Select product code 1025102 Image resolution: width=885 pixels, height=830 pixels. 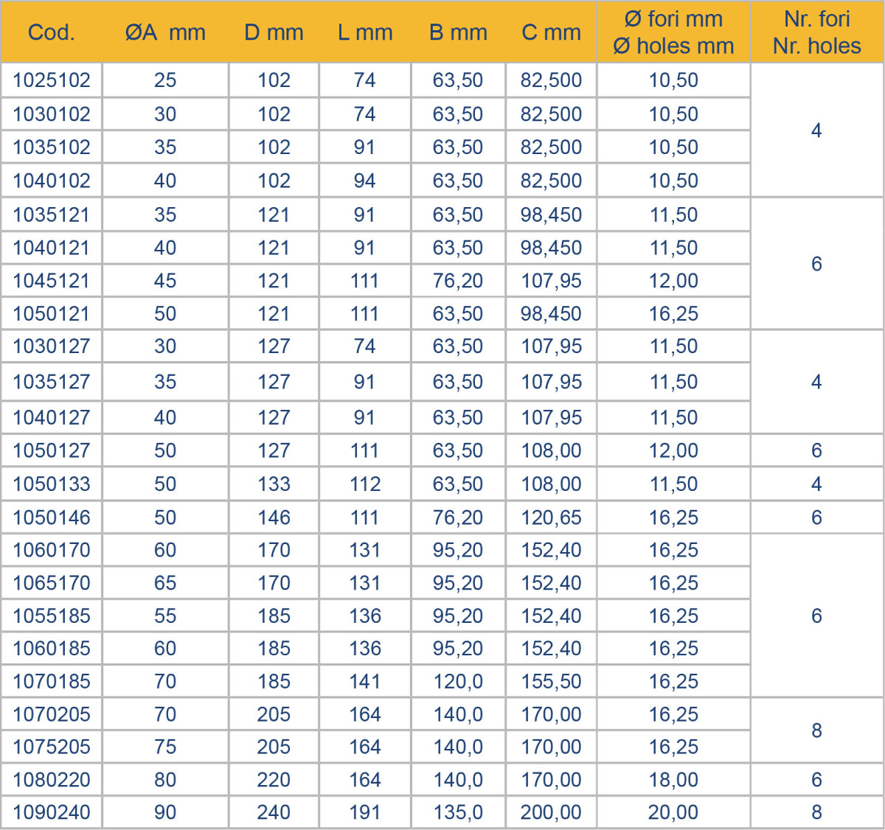pos(52,80)
